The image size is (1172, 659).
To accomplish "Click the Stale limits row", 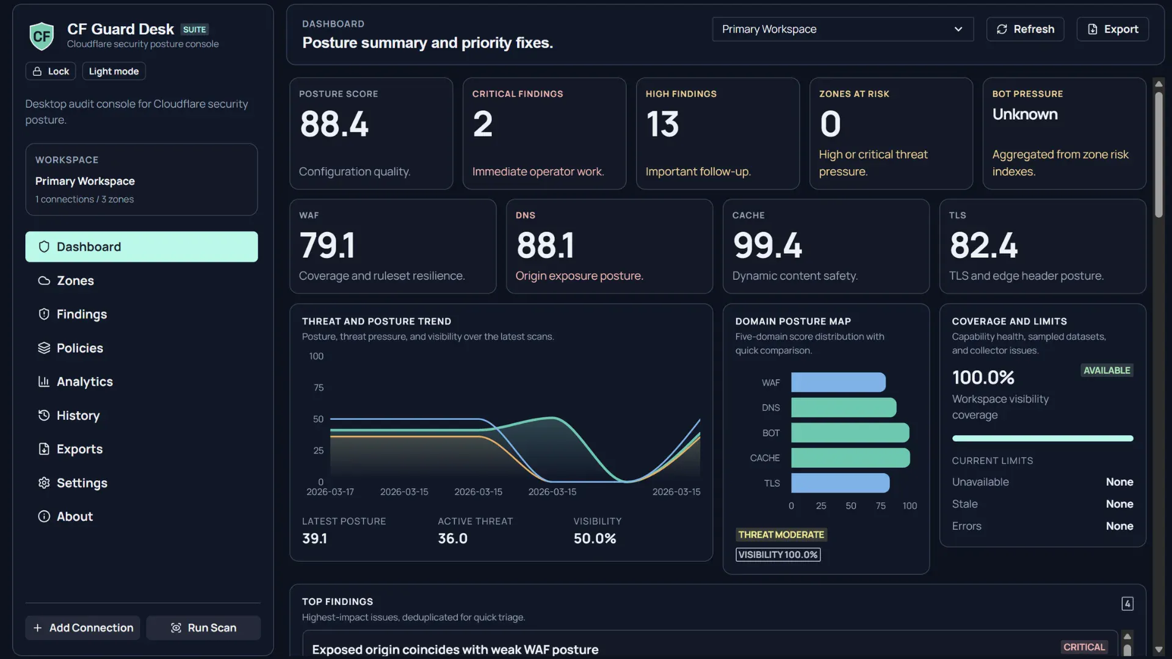I will point(1043,504).
